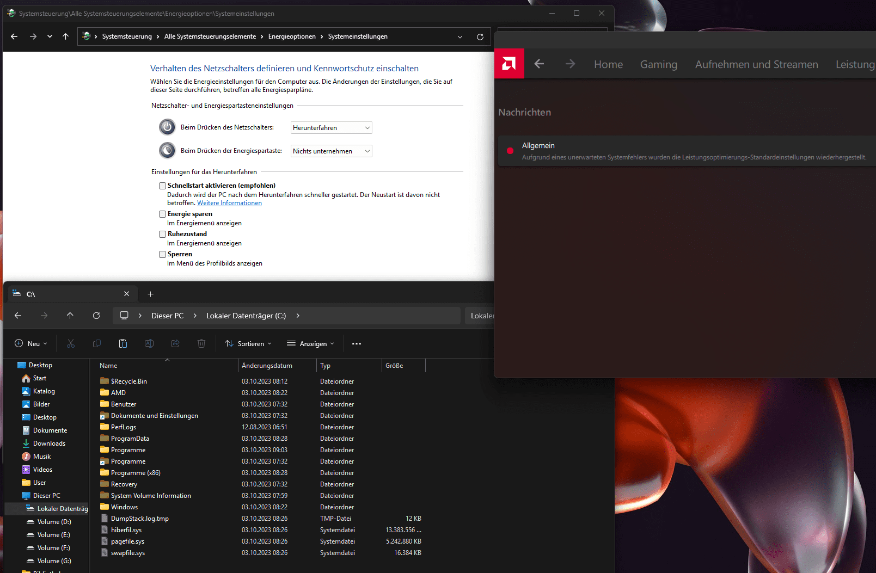Open the Gaming tab in AMD Software

[x=659, y=64]
